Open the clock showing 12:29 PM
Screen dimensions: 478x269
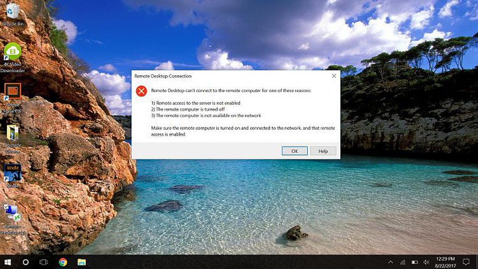point(445,262)
